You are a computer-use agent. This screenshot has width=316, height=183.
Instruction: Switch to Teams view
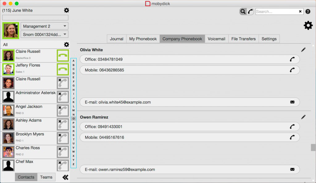pos(46,177)
